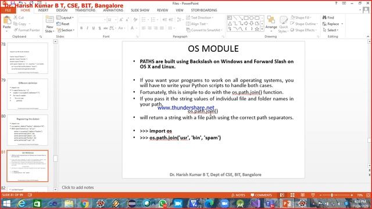Increase font size with the grow icon
Screen dimensions: 372x209
click(x=121, y=20)
